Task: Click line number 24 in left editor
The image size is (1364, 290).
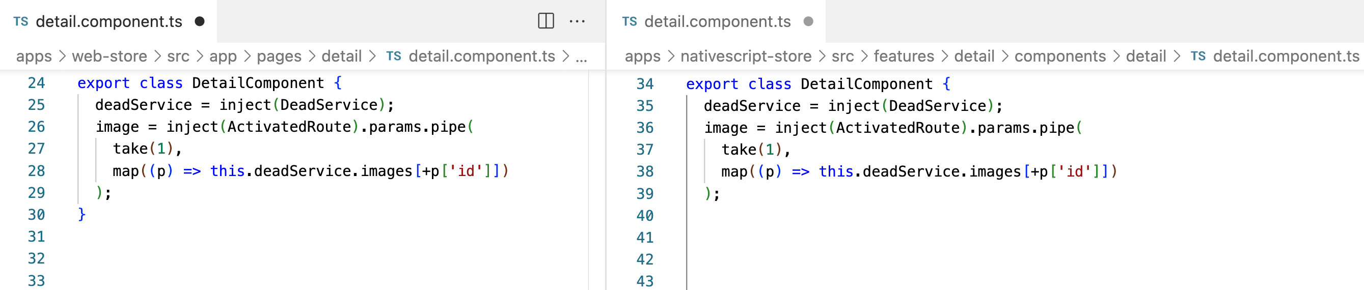Action: [x=37, y=83]
